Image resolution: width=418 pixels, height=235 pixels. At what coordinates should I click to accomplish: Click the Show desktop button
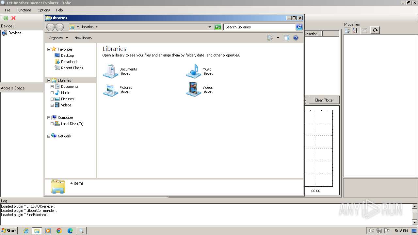[x=414, y=231]
